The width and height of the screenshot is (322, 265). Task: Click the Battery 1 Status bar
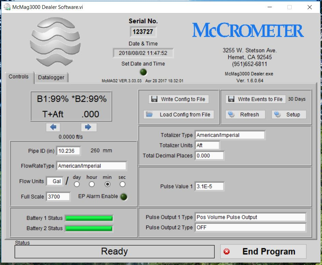[x=89, y=218]
